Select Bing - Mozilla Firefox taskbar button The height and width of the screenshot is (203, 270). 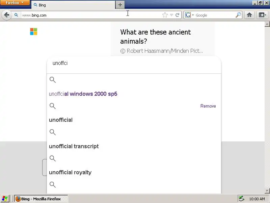click(41, 199)
